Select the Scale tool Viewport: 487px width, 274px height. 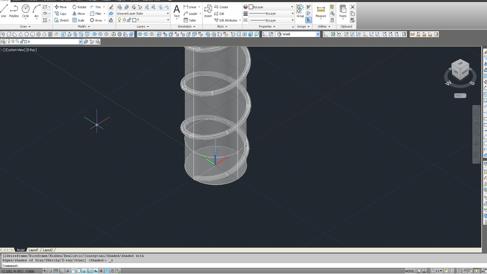tap(78, 20)
